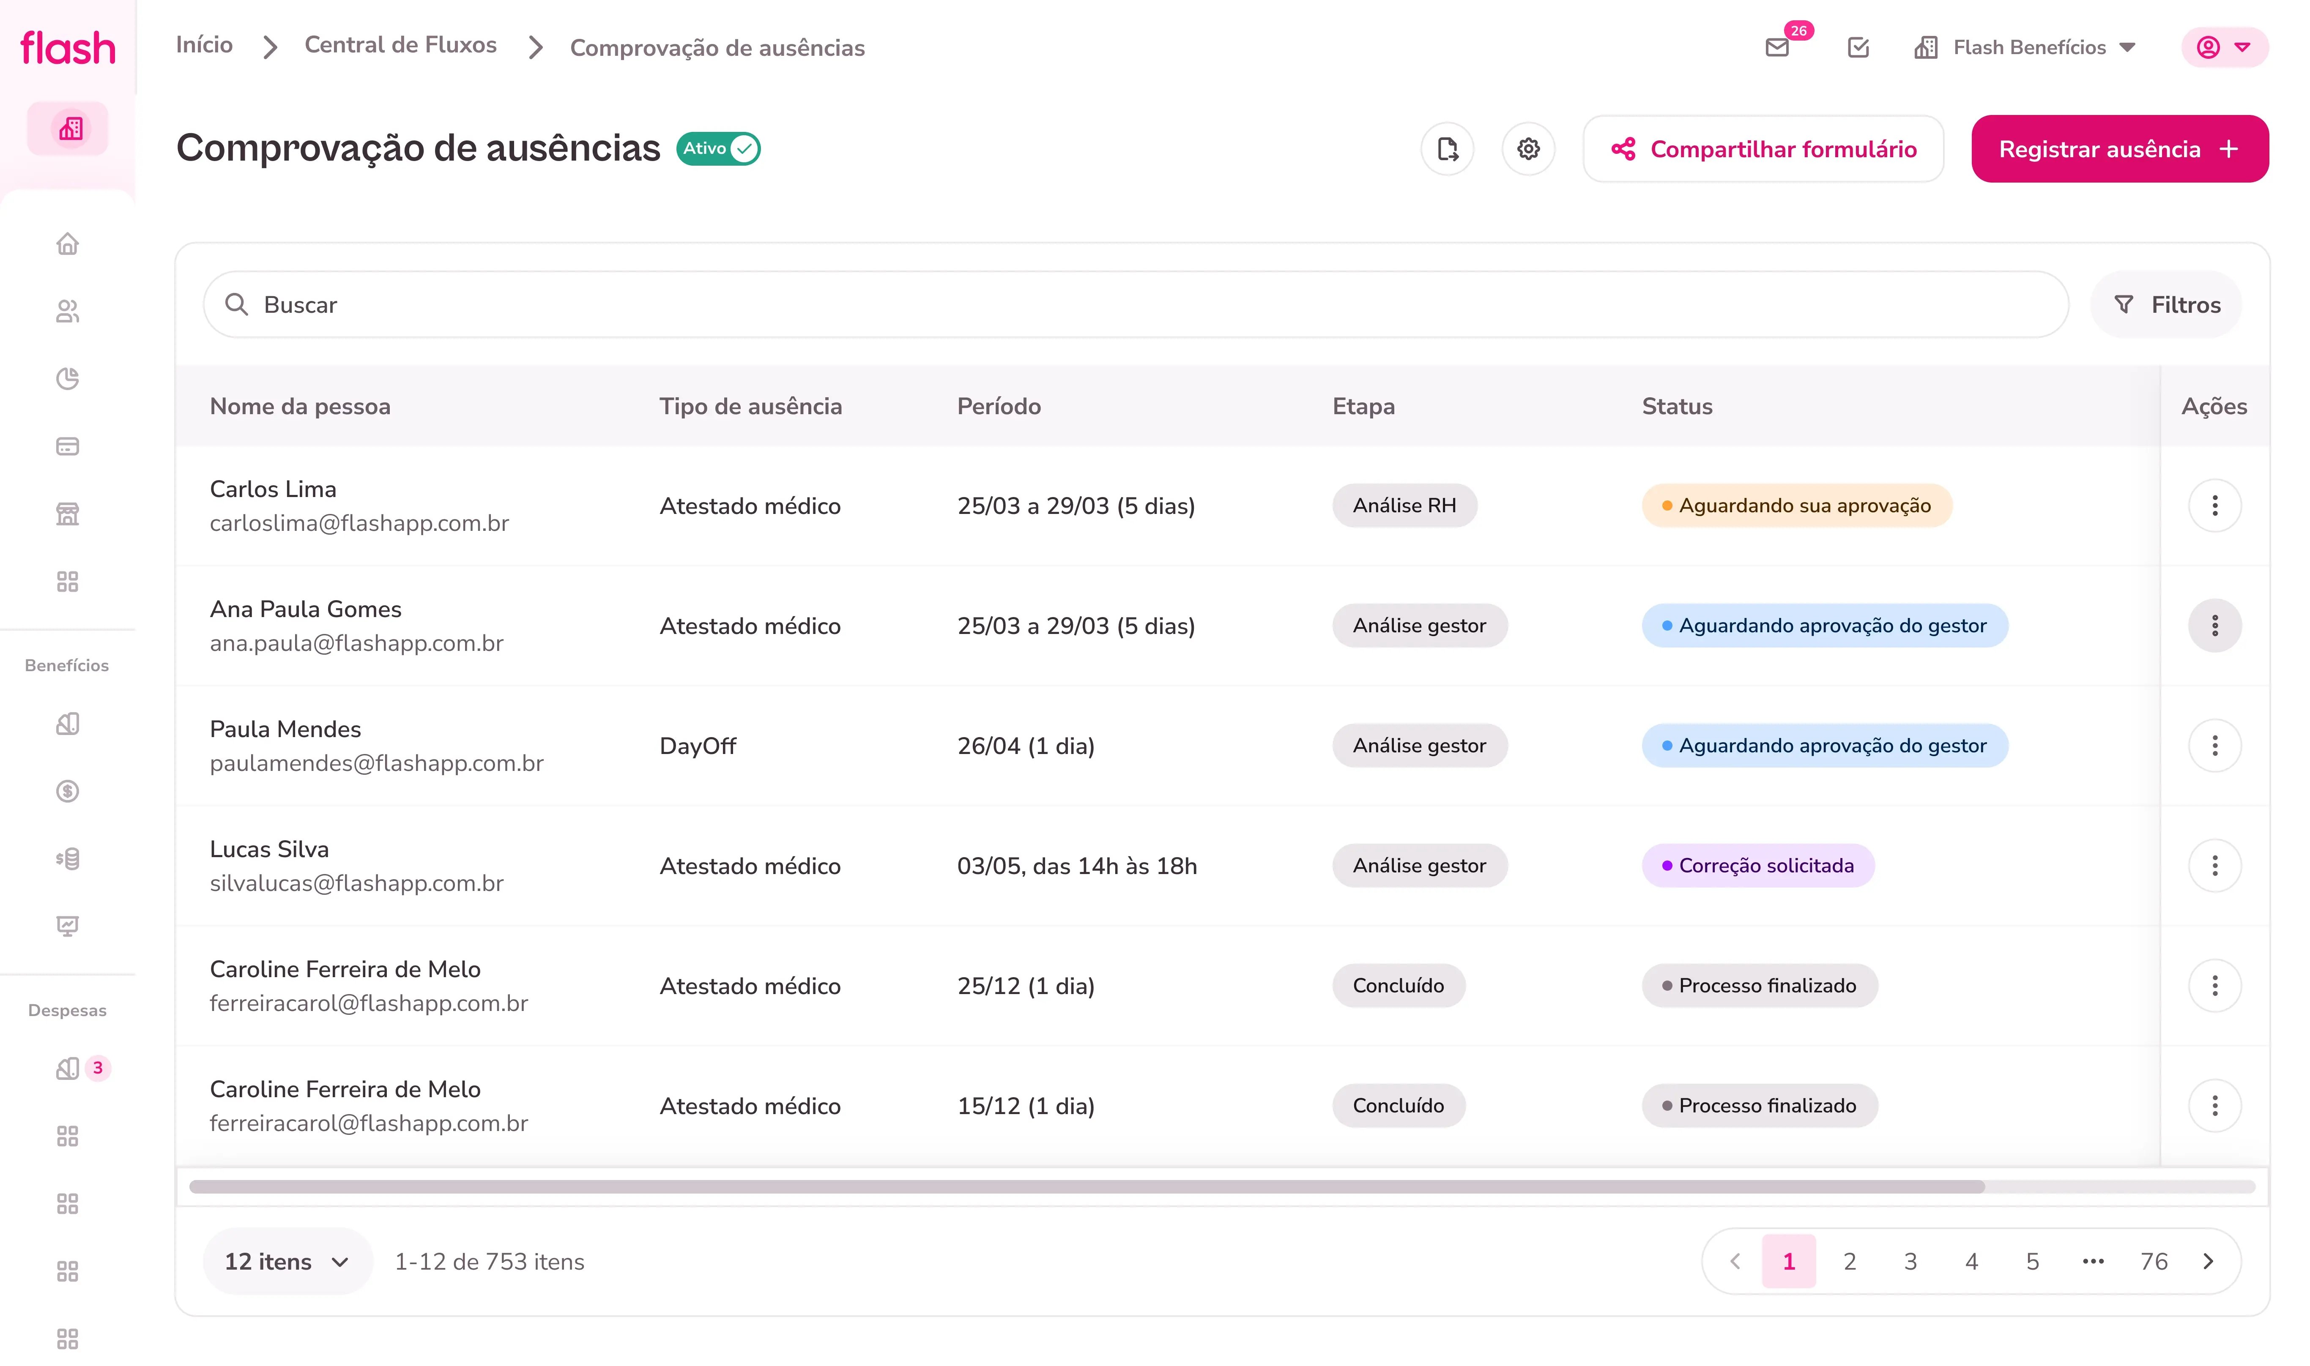
Task: Open the highlighted company building icon in sidebar
Action: point(68,129)
